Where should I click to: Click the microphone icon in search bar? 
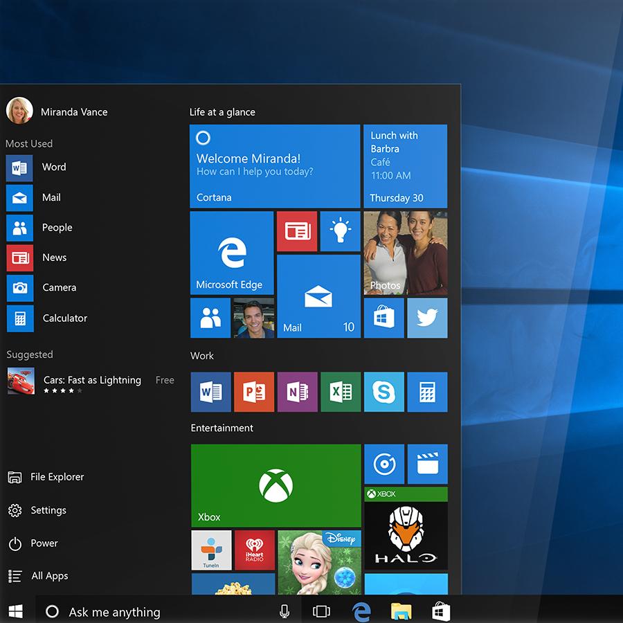click(x=284, y=611)
